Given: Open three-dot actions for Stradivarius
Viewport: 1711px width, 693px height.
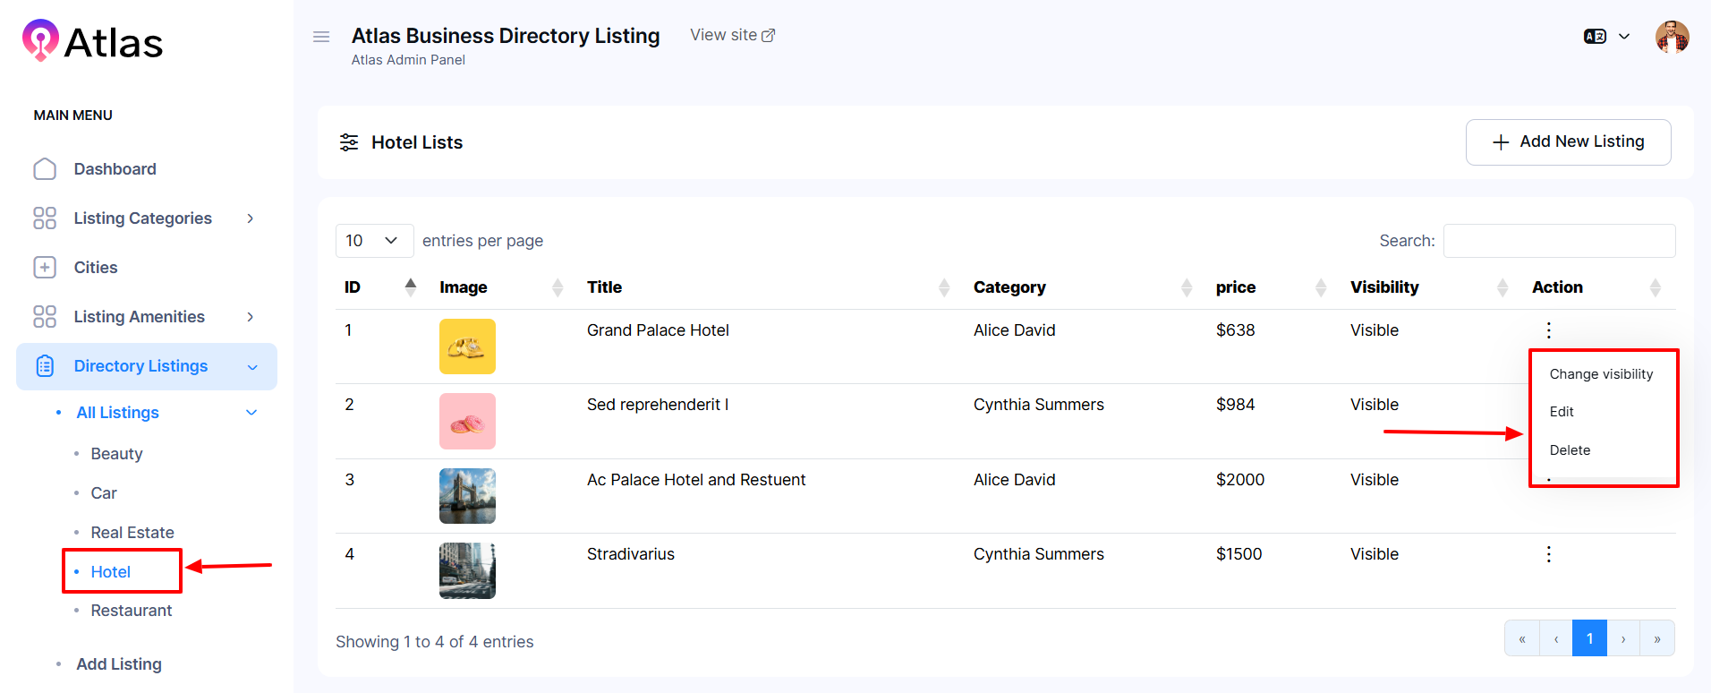Looking at the screenshot, I should [1548, 554].
